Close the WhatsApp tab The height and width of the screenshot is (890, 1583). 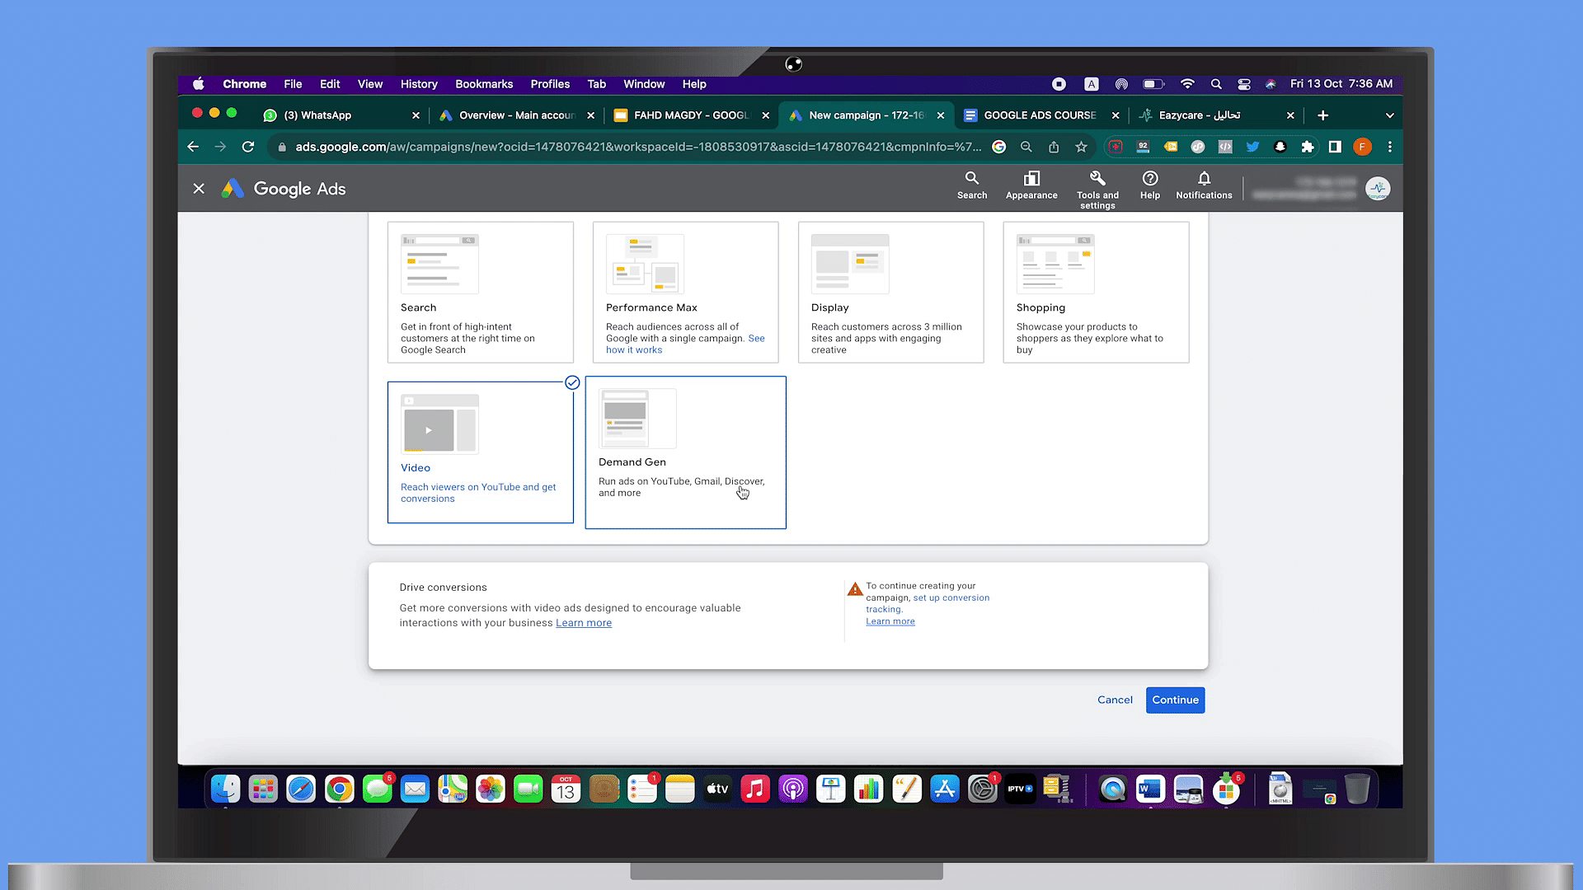(x=416, y=115)
